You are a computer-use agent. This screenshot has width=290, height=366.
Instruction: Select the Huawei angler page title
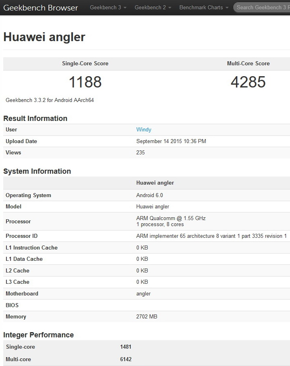[44, 37]
